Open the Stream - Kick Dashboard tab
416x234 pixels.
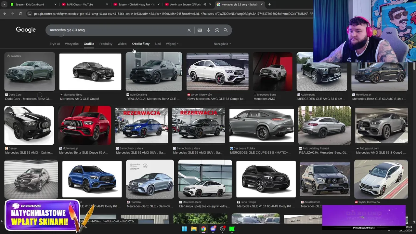tap(29, 5)
